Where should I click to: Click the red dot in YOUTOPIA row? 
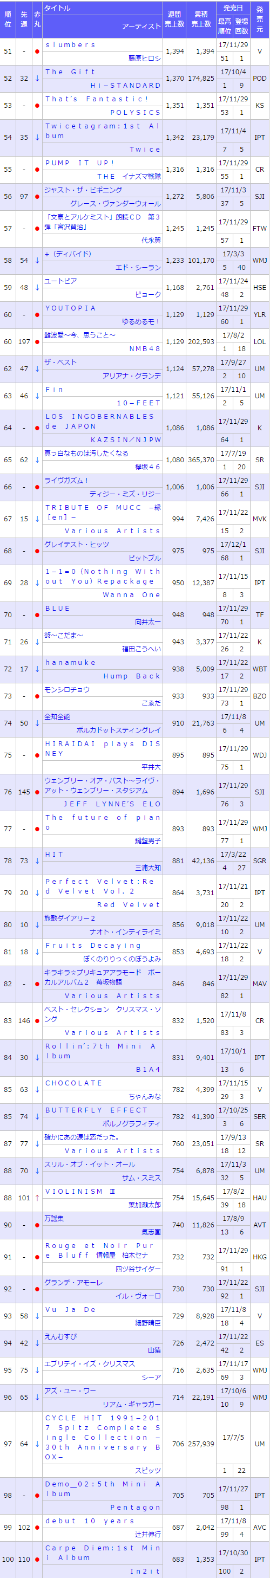pyautogui.click(x=37, y=315)
